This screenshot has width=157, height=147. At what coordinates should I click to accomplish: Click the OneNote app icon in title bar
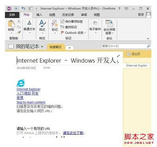9,9
